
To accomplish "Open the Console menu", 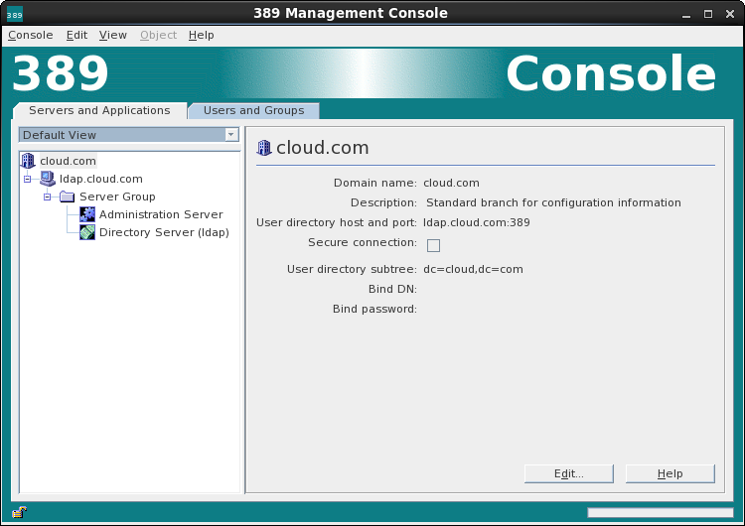I will pyautogui.click(x=31, y=35).
